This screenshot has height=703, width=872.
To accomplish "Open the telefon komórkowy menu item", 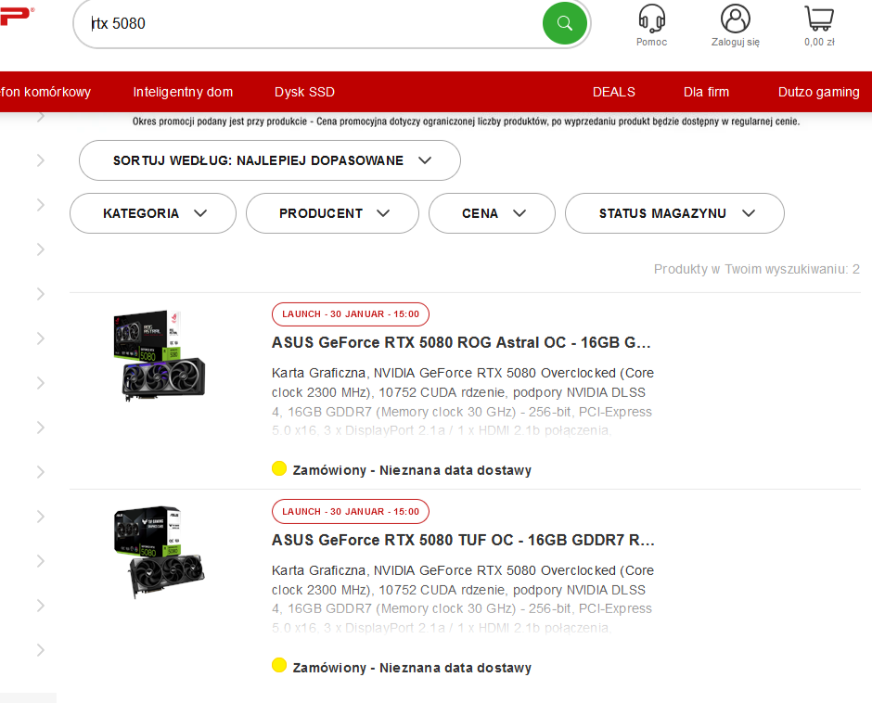I will click(x=45, y=92).
